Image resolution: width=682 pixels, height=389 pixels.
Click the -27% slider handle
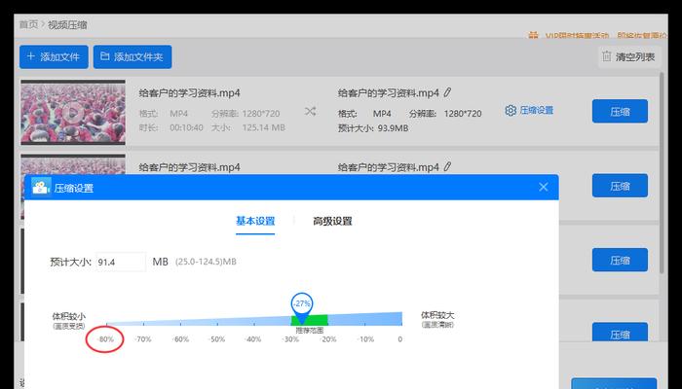302,304
